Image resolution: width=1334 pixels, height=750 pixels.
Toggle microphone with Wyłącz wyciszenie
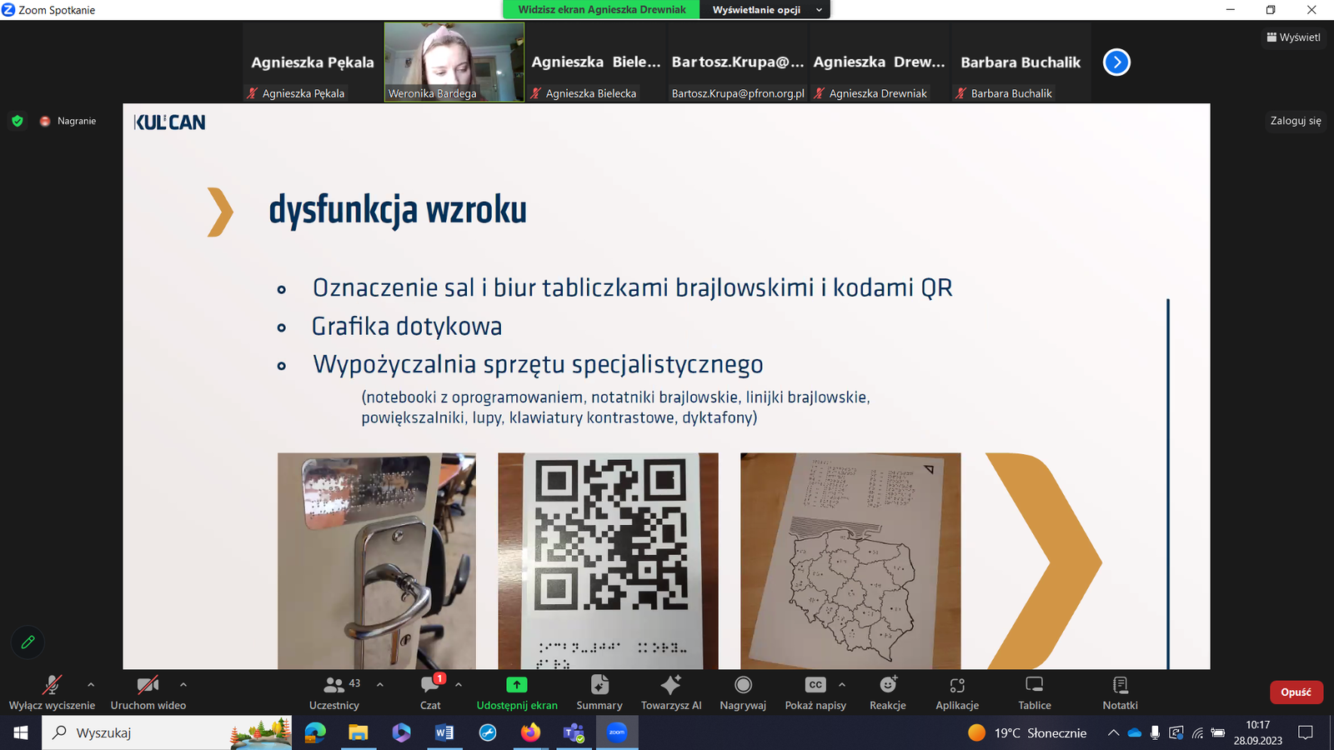tap(52, 692)
